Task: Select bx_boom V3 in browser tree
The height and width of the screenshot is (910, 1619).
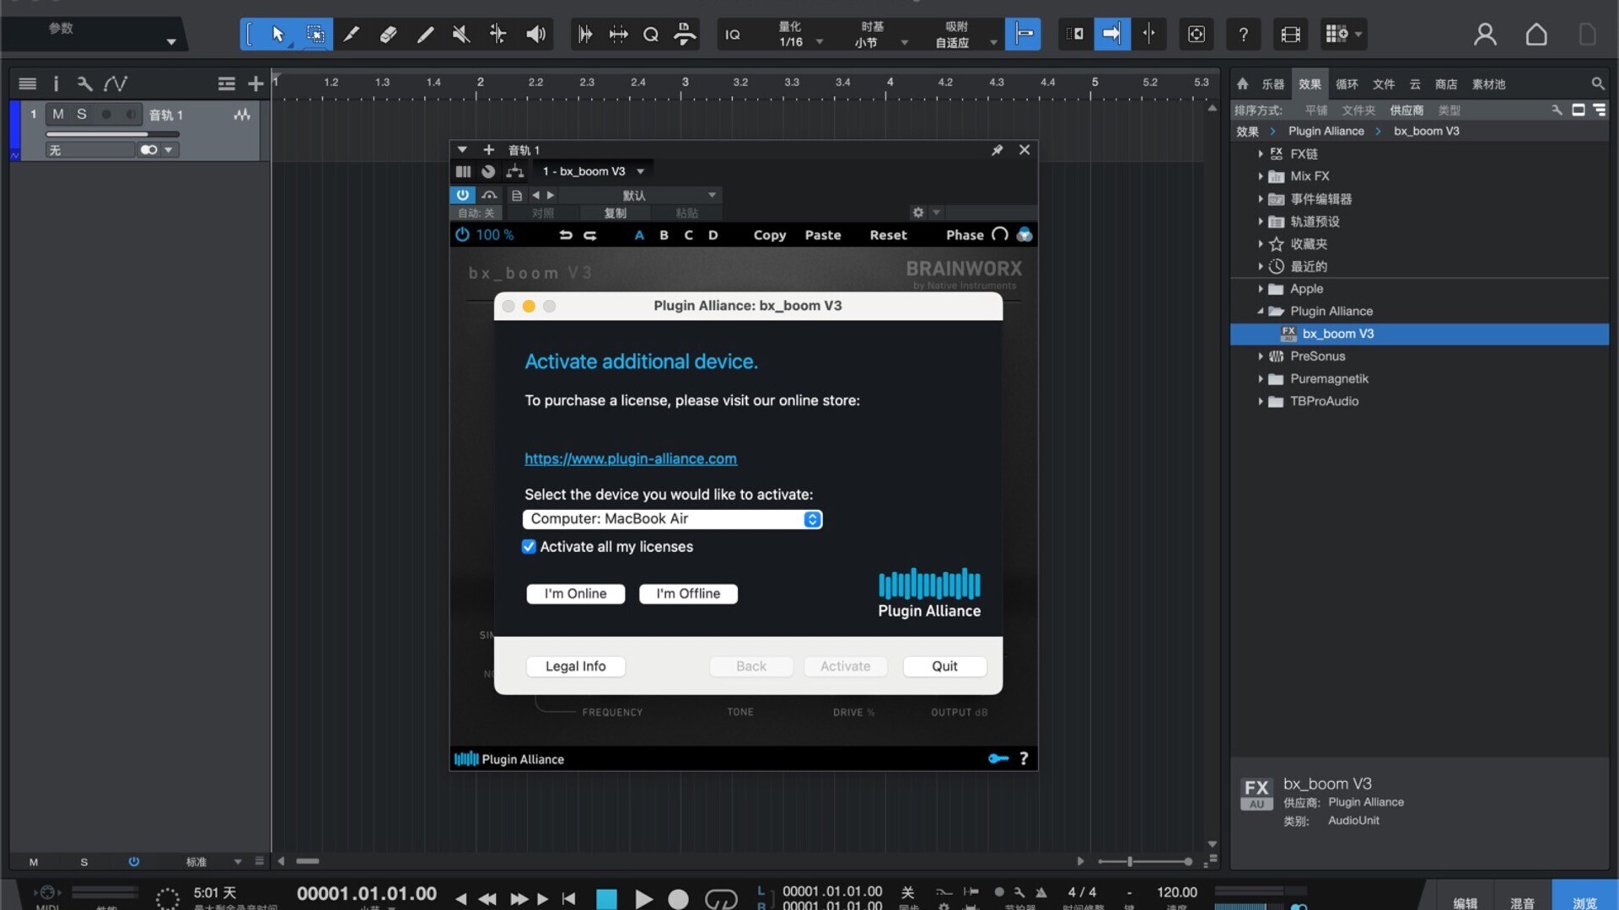Action: [1419, 335]
